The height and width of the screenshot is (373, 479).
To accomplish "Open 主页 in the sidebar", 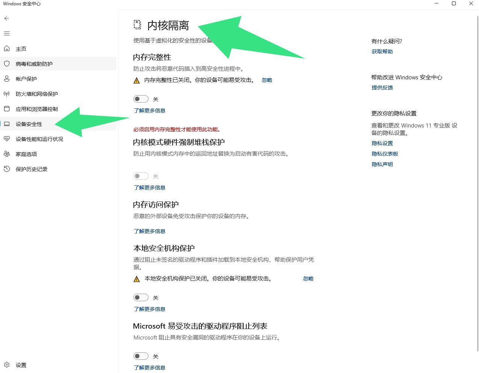I will 58,49.
